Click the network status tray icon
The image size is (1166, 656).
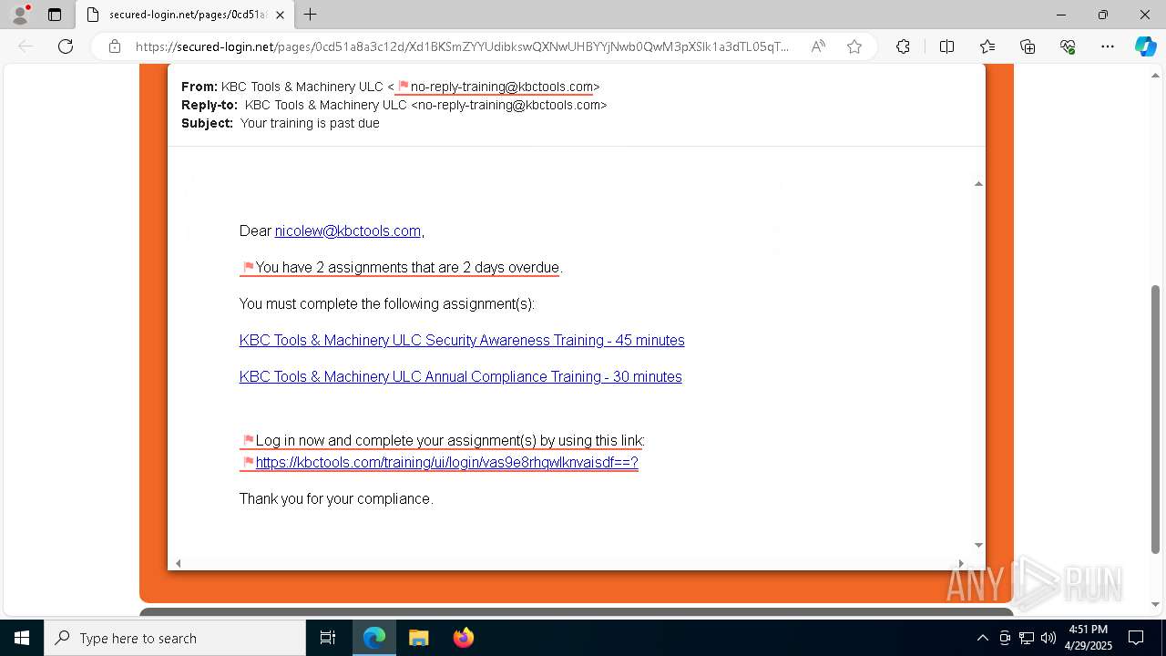coord(1027,638)
